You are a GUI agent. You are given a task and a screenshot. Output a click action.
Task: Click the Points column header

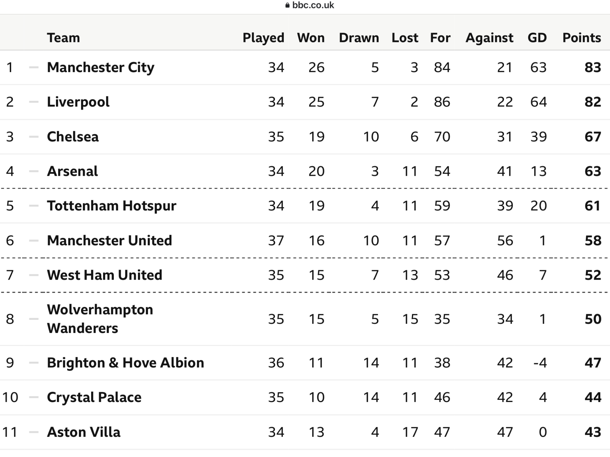(582, 38)
